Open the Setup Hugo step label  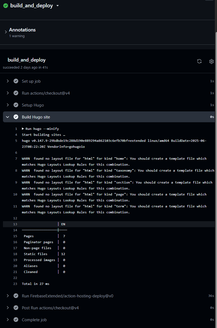33,105
